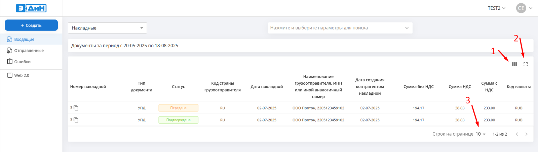Open the CE user avatar
The width and height of the screenshot is (538, 152).
(521, 8)
